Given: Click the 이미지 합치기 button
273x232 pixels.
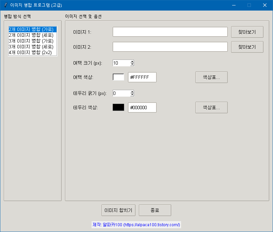Looking at the screenshot, I should pos(118,210).
